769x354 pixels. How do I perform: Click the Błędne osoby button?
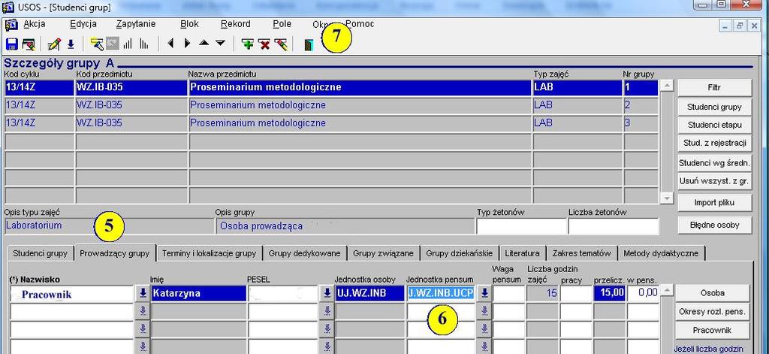714,225
